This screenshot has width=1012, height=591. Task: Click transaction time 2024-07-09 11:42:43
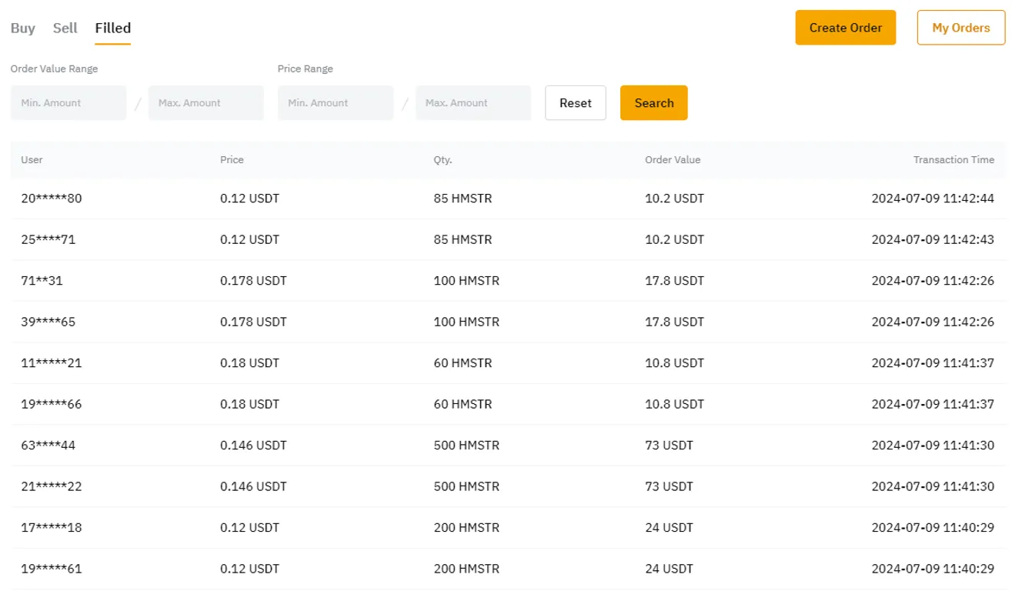click(933, 239)
